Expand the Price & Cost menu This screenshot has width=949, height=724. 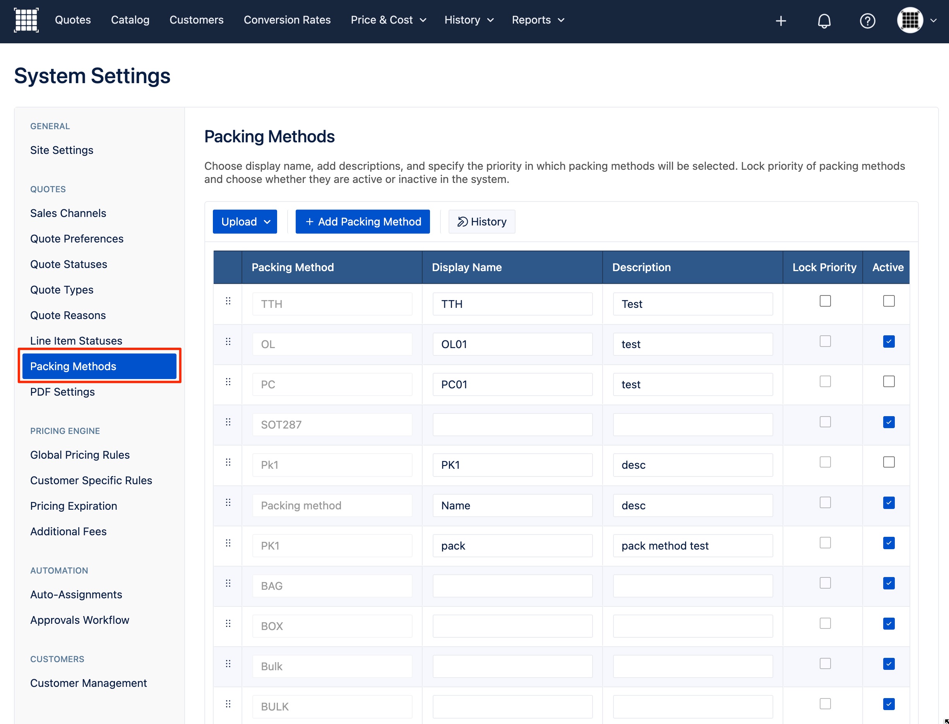point(389,20)
